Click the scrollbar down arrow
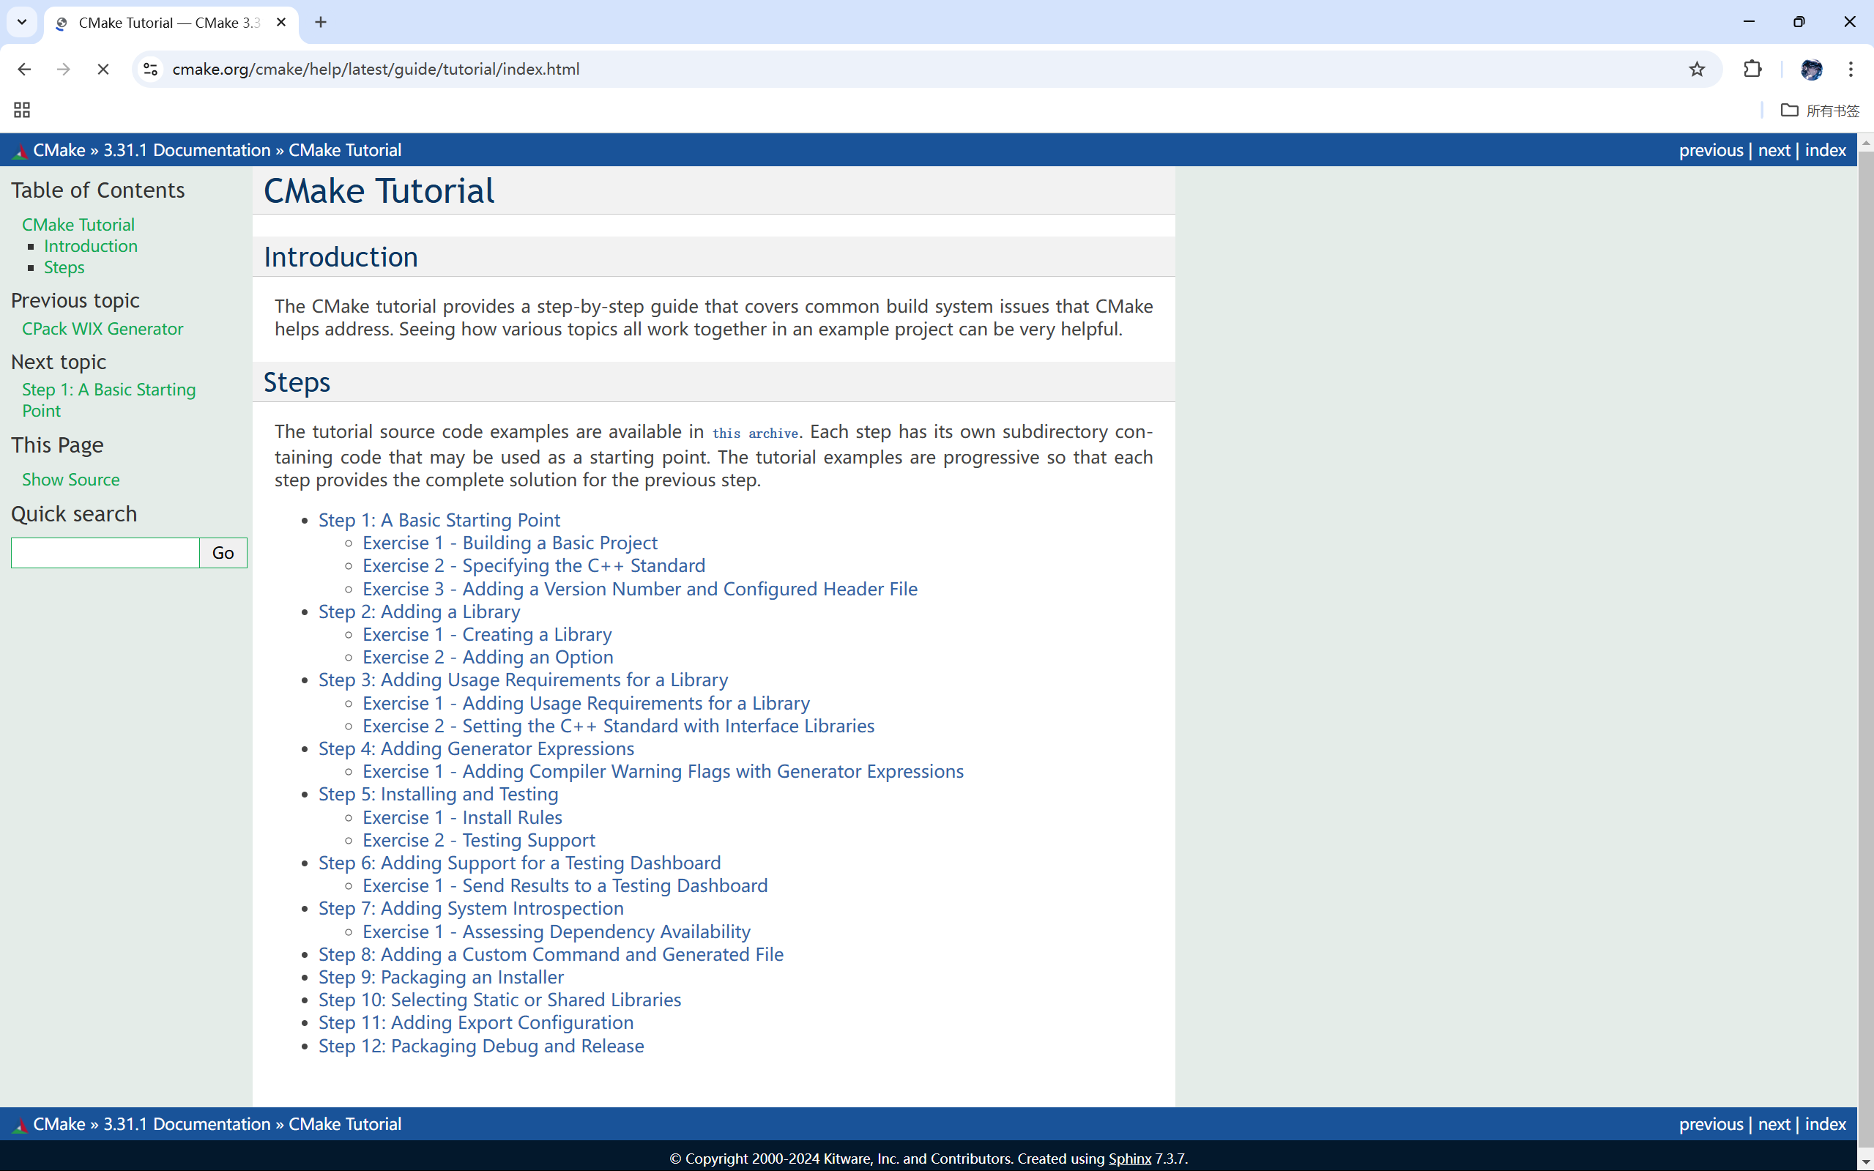This screenshot has height=1171, width=1874. tap(1865, 1162)
